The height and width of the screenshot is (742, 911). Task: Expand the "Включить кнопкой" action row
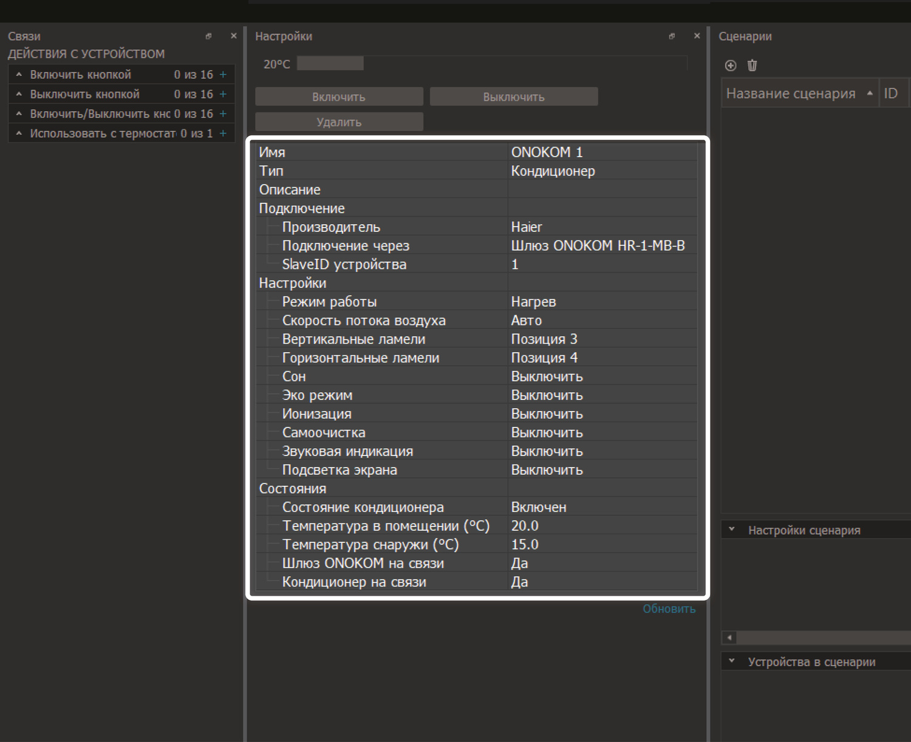19,75
